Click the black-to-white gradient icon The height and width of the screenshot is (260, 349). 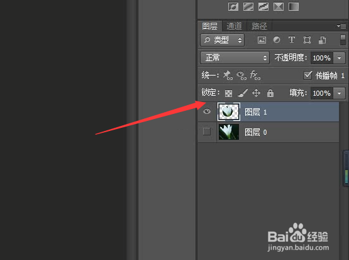[294, 7]
